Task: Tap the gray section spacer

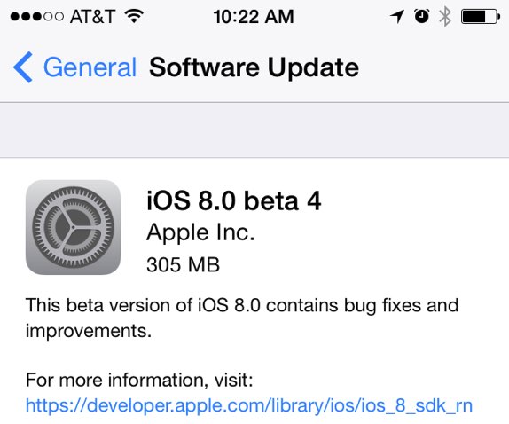Action: pyautogui.click(x=254, y=130)
